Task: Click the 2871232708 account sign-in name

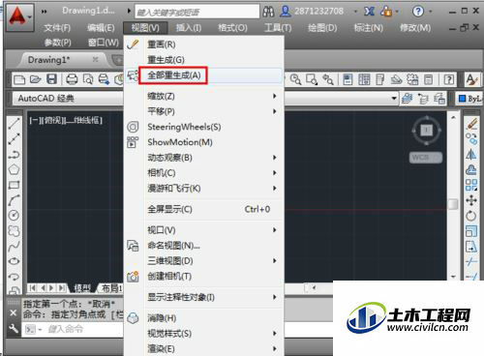Action: [x=318, y=12]
